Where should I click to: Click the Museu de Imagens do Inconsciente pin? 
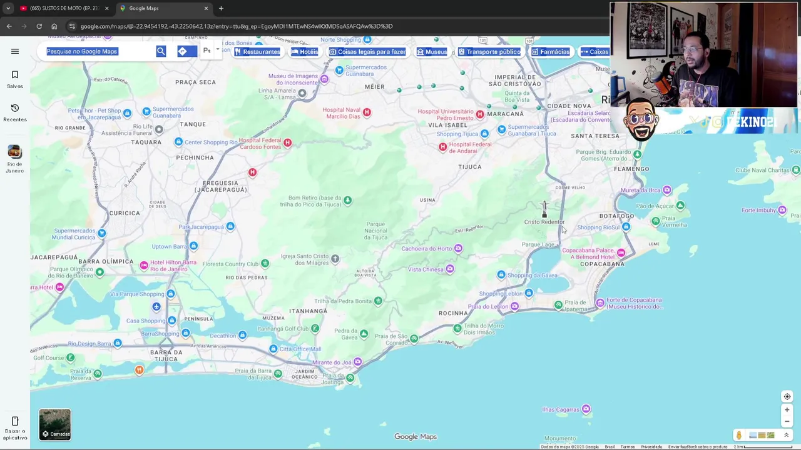point(324,79)
